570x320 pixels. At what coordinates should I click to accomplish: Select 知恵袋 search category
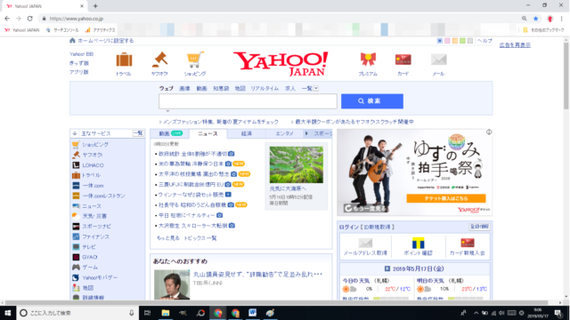pos(221,89)
